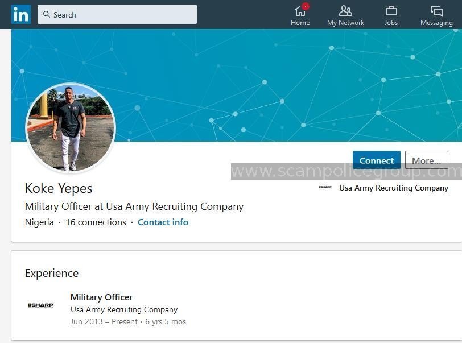This screenshot has height=343, width=462.
Task: Click the Connect button
Action: tap(376, 160)
